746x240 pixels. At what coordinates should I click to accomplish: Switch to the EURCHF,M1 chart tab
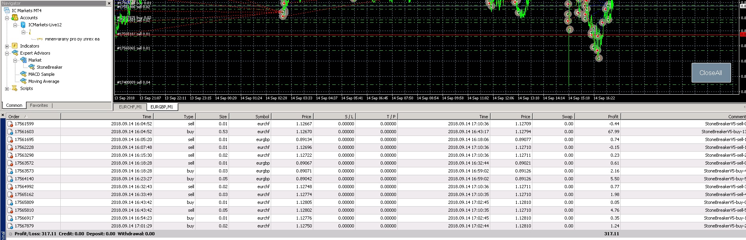[130, 107]
